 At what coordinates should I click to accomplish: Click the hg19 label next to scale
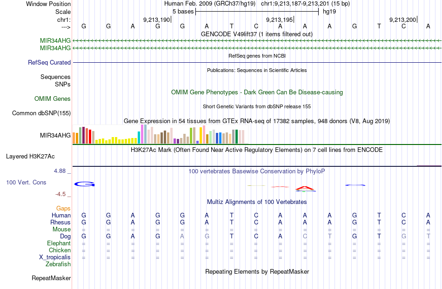(329, 12)
